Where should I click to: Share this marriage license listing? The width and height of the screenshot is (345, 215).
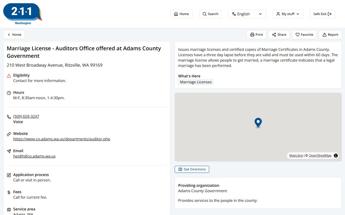[279, 35]
